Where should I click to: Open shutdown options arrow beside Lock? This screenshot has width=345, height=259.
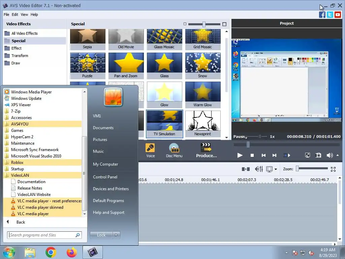[116, 235]
